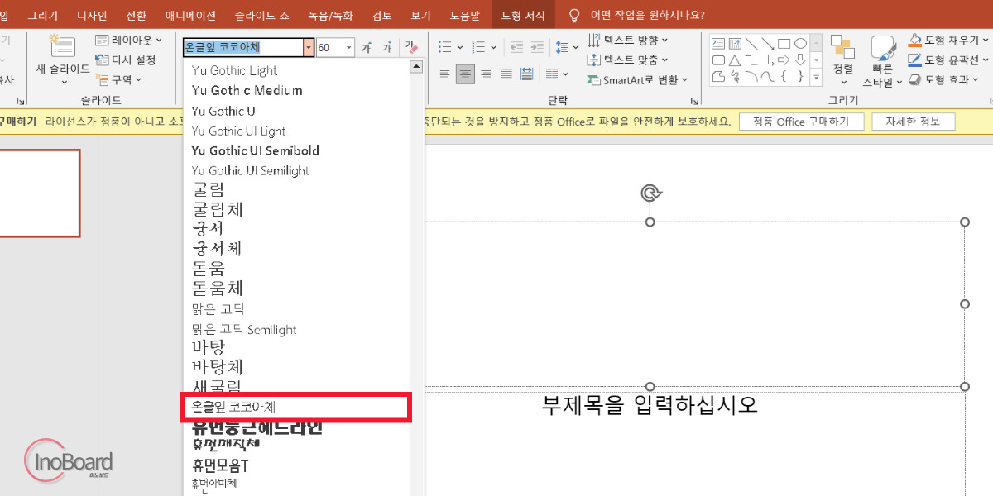
Task: Select the Elbow Arrow Connector shape
Action: pos(768,60)
